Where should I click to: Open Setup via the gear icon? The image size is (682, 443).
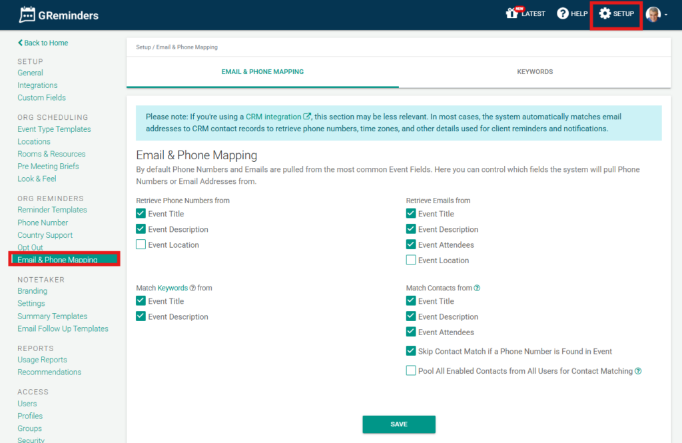click(x=605, y=14)
